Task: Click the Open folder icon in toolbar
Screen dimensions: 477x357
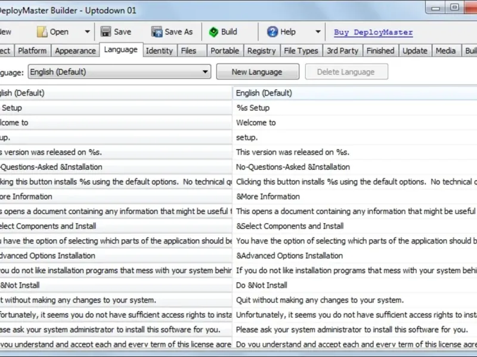Action: 42,32
